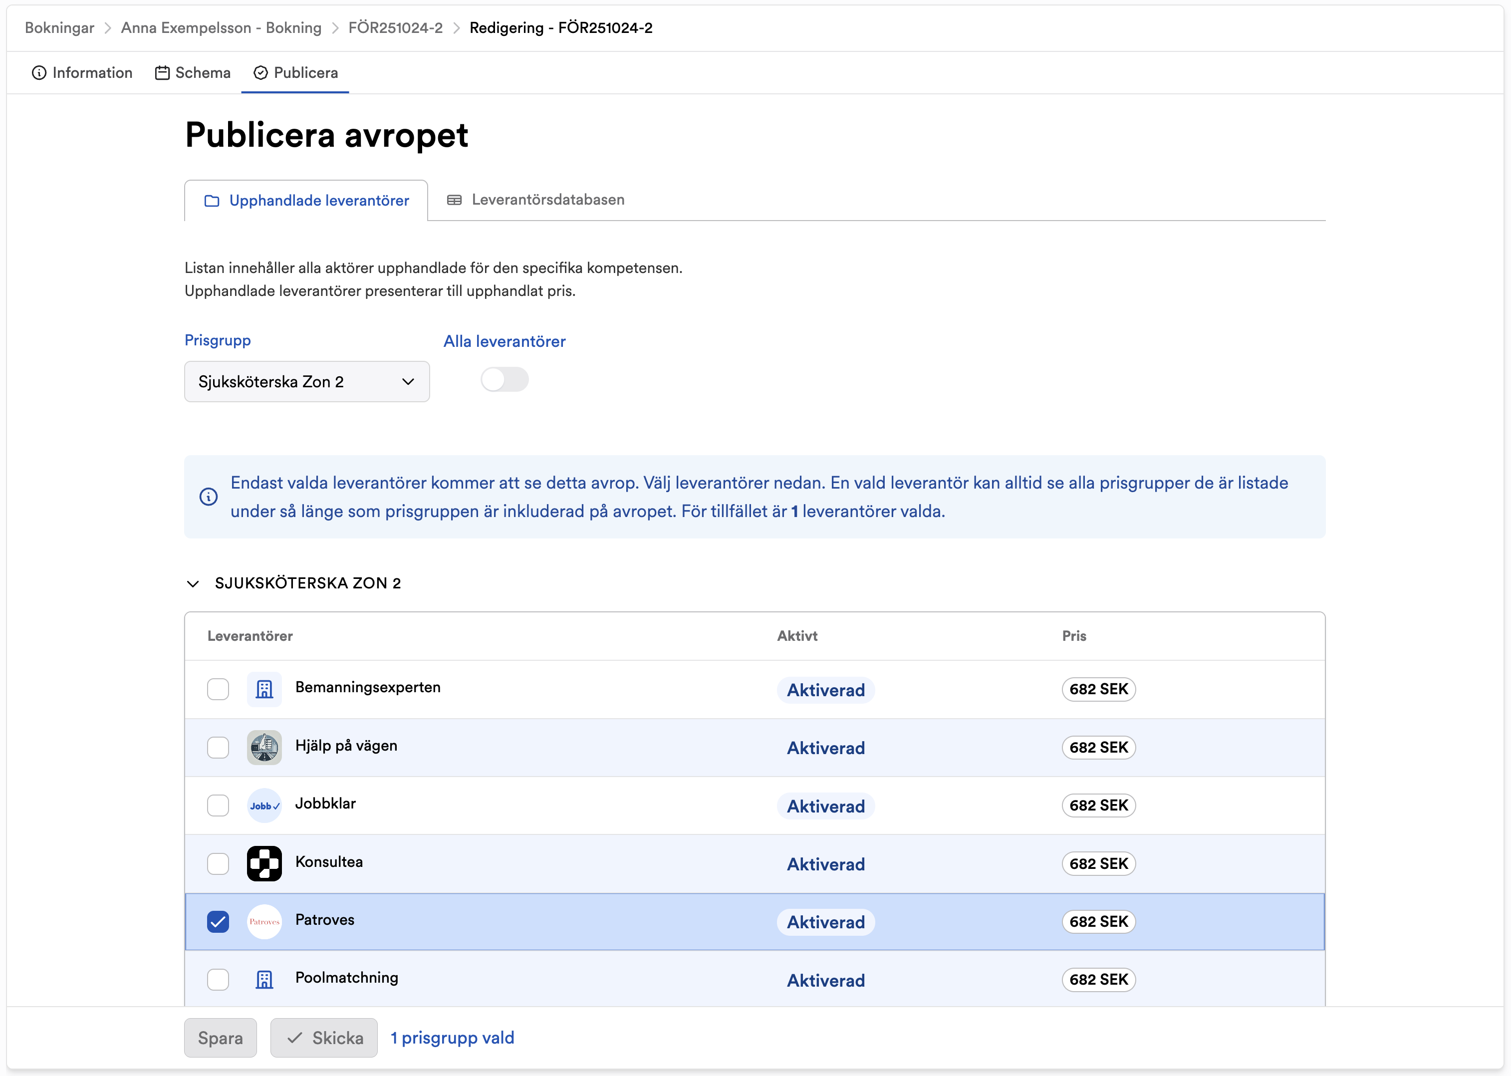The width and height of the screenshot is (1511, 1076).
Task: Click the Aktivt column header
Action: click(x=797, y=636)
